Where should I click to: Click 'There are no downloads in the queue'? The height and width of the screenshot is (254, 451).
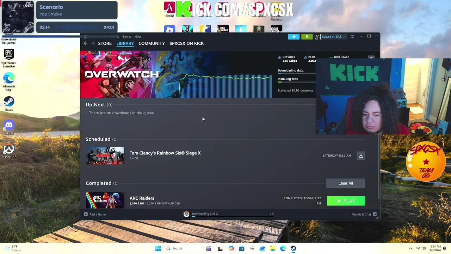[x=122, y=113]
